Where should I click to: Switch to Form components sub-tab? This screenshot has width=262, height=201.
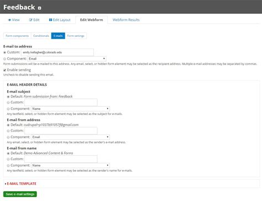click(x=17, y=36)
